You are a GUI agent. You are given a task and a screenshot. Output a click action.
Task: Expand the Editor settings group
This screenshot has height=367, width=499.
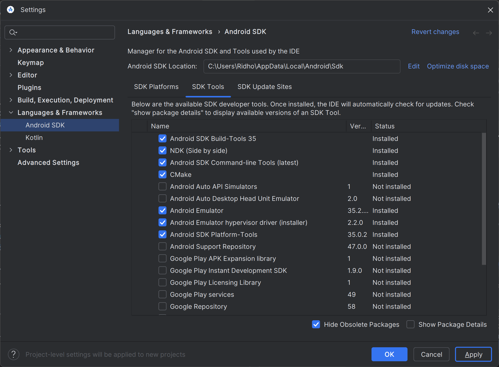click(11, 75)
